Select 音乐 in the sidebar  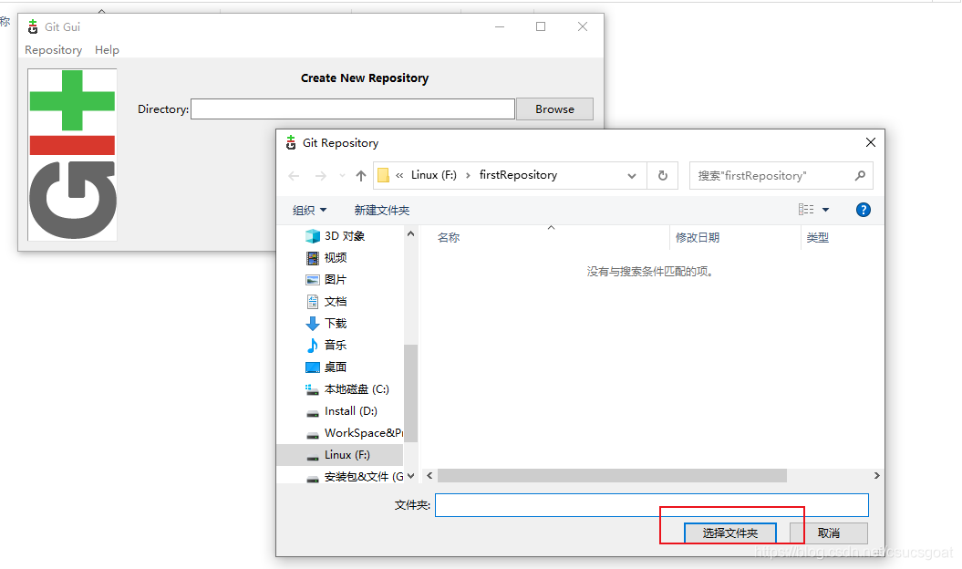[336, 346]
